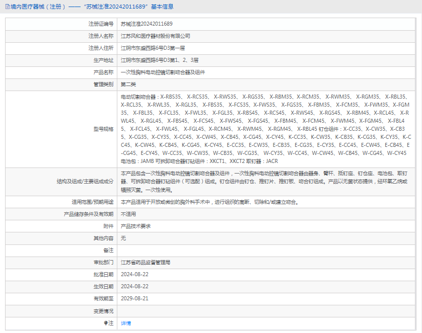Select 2024-08-22 in the 生效日期 row
422x333 pixels.
pos(134,287)
